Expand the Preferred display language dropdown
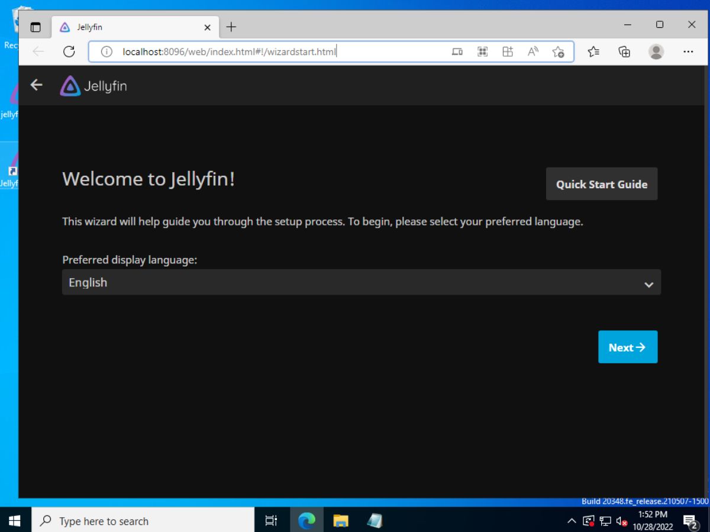The image size is (710, 532). (361, 282)
